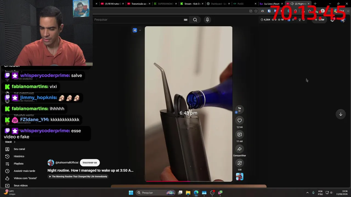Screen dimensions: 351x197
Task: Open linked video The Morning Routine That Changed My Life
Action: pyautogui.click(x=78, y=176)
